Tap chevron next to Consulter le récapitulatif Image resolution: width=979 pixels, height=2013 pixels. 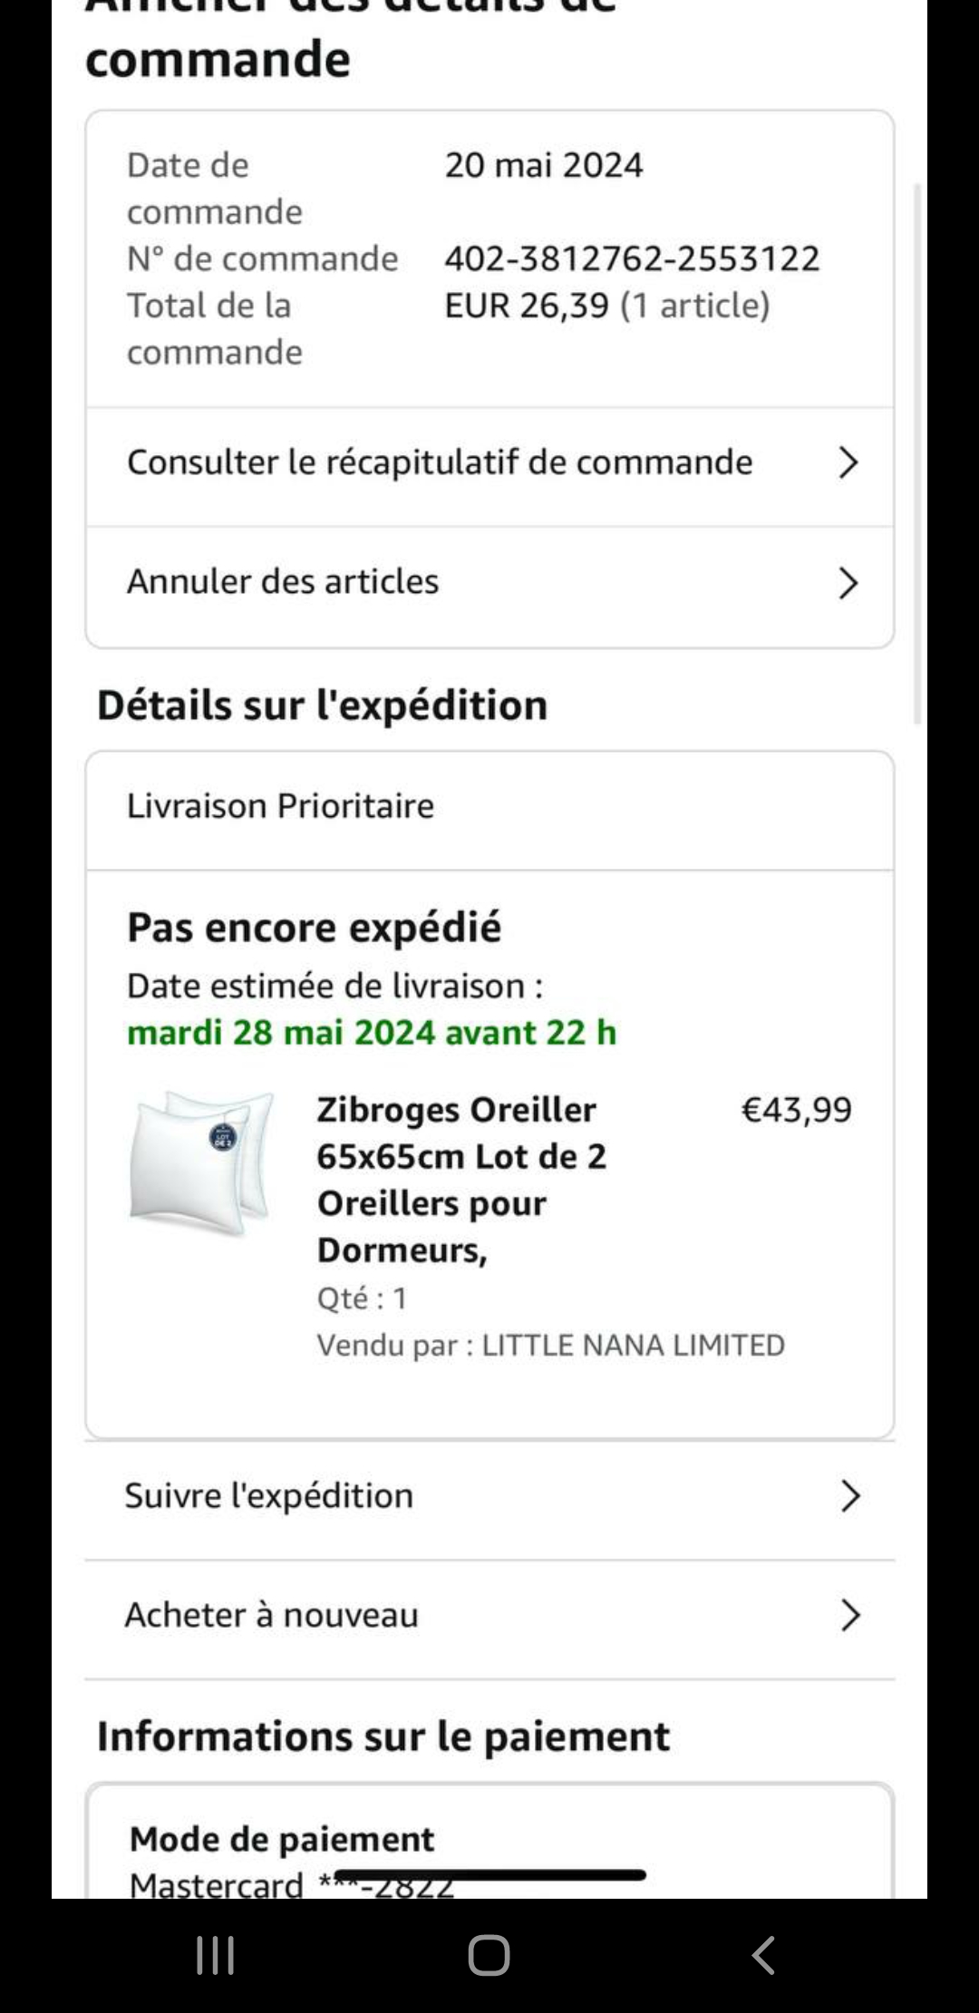[x=848, y=462]
